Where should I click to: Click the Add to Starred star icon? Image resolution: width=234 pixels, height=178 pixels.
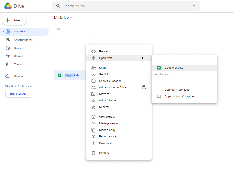(93, 101)
